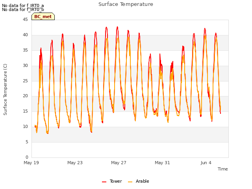Image resolution: width=252 pixels, height=189 pixels.
Task: Click the 'No data for f_IRT0_a' message
Action: click(x=23, y=6)
